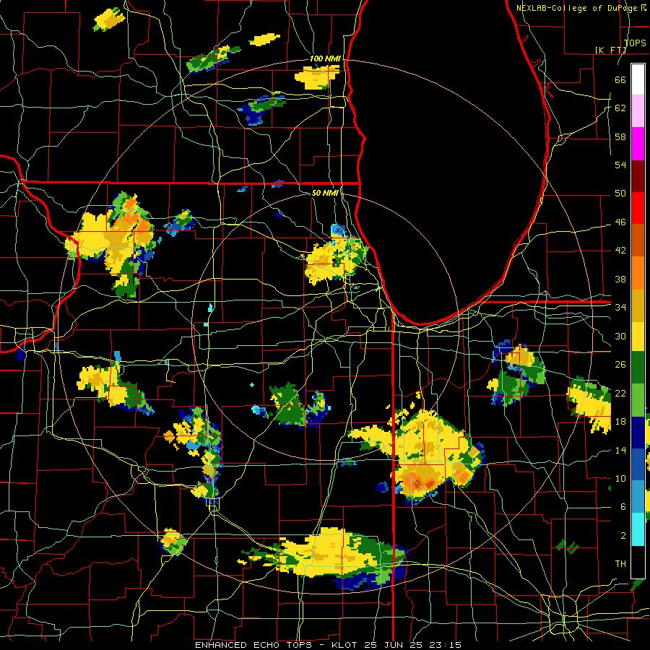Click the 46 value on legend
650x650 pixels.
click(620, 222)
